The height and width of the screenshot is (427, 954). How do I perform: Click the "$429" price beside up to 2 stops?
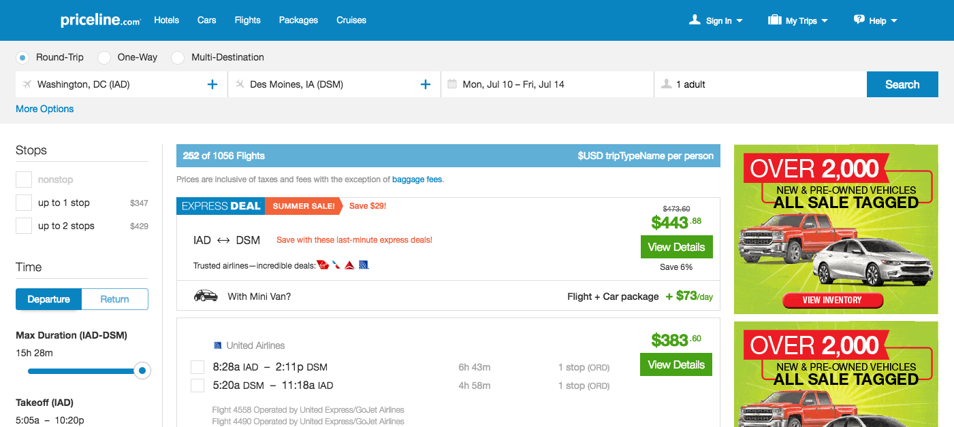(139, 226)
